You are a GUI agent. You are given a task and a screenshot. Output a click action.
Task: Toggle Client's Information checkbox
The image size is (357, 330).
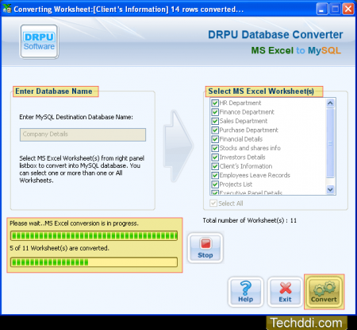215,166
